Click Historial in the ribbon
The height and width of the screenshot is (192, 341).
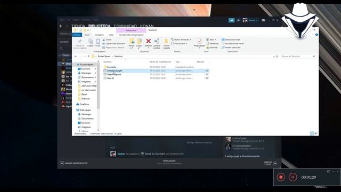[x=212, y=47]
